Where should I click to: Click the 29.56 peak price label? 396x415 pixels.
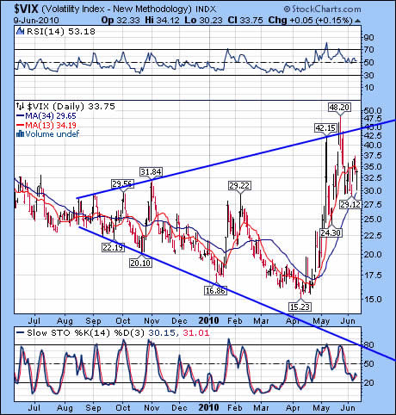click(x=123, y=184)
